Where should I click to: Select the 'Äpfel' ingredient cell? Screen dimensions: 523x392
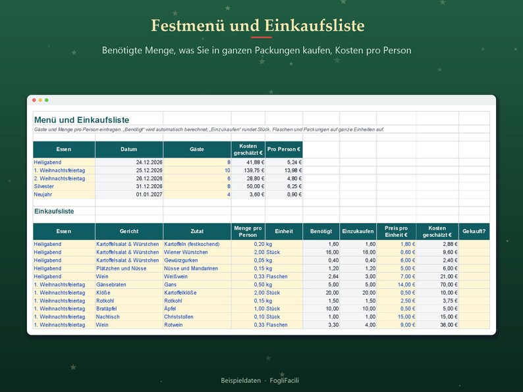197,308
